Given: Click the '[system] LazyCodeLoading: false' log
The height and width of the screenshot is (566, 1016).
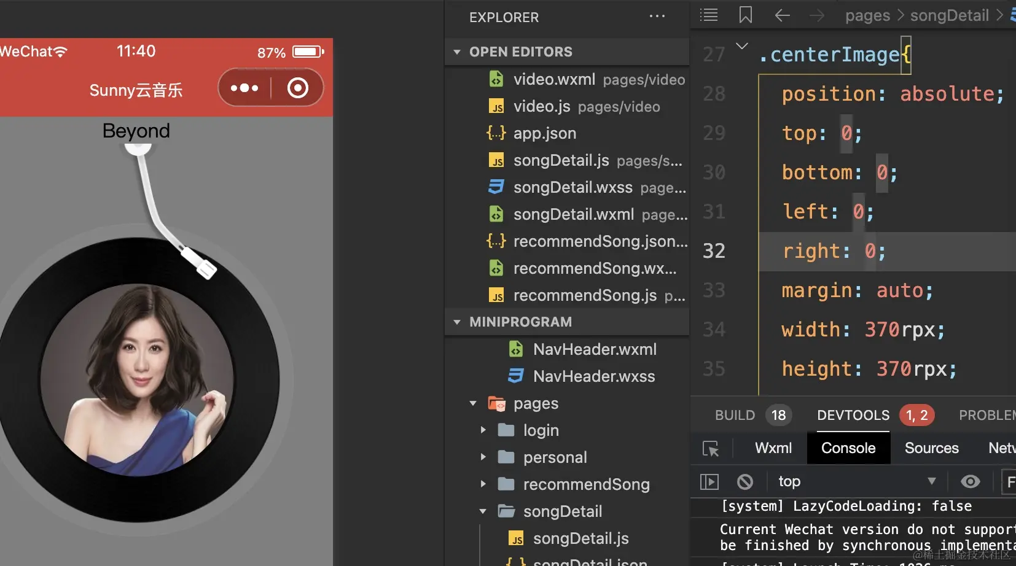Looking at the screenshot, I should tap(846, 506).
